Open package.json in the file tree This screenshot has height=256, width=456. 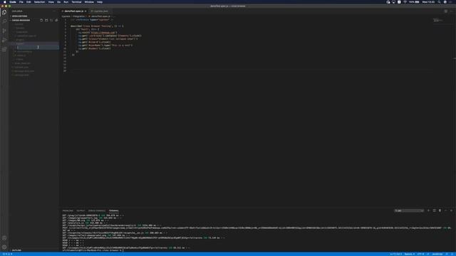(x=21, y=75)
